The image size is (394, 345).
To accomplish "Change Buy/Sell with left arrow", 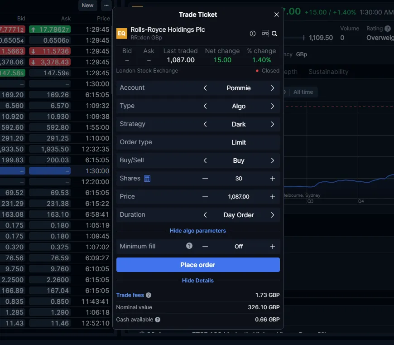I will 205,160.
